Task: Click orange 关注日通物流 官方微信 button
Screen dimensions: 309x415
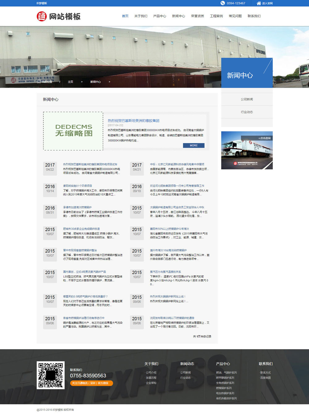Action: tap(91, 383)
